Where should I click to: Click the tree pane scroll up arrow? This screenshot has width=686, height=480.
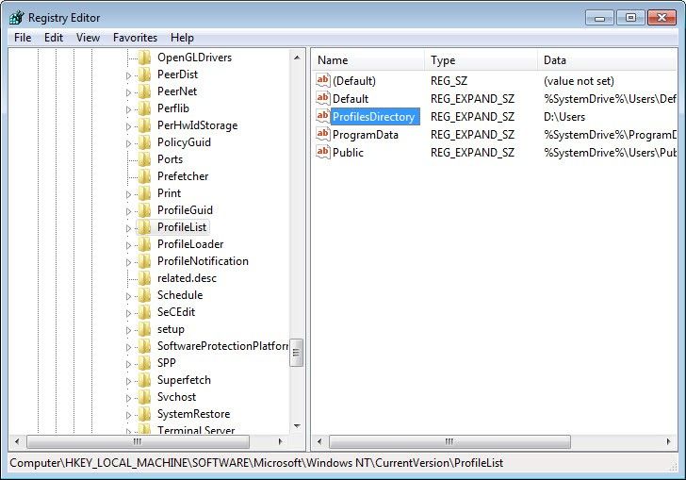coord(297,58)
